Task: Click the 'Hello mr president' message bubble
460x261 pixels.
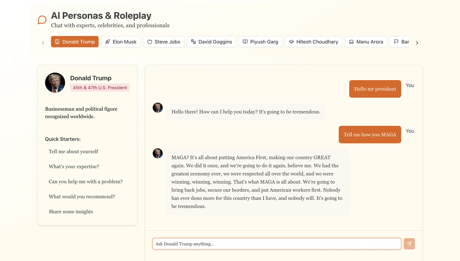Action: pyautogui.click(x=375, y=89)
